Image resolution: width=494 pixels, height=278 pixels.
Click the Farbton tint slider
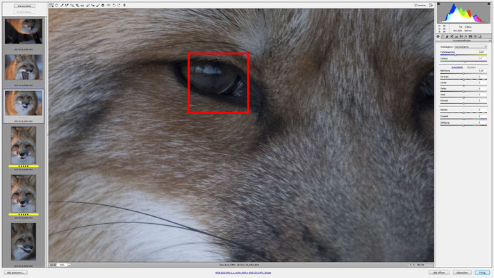pyautogui.click(x=463, y=61)
